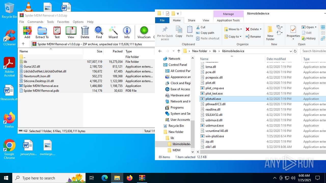Click the Paste button in Explorer ribbon

pyautogui.click(x=189, y=32)
